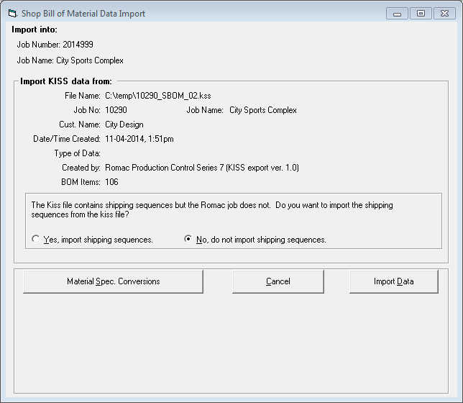
Task: Click the Import Data button
Action: click(x=393, y=281)
